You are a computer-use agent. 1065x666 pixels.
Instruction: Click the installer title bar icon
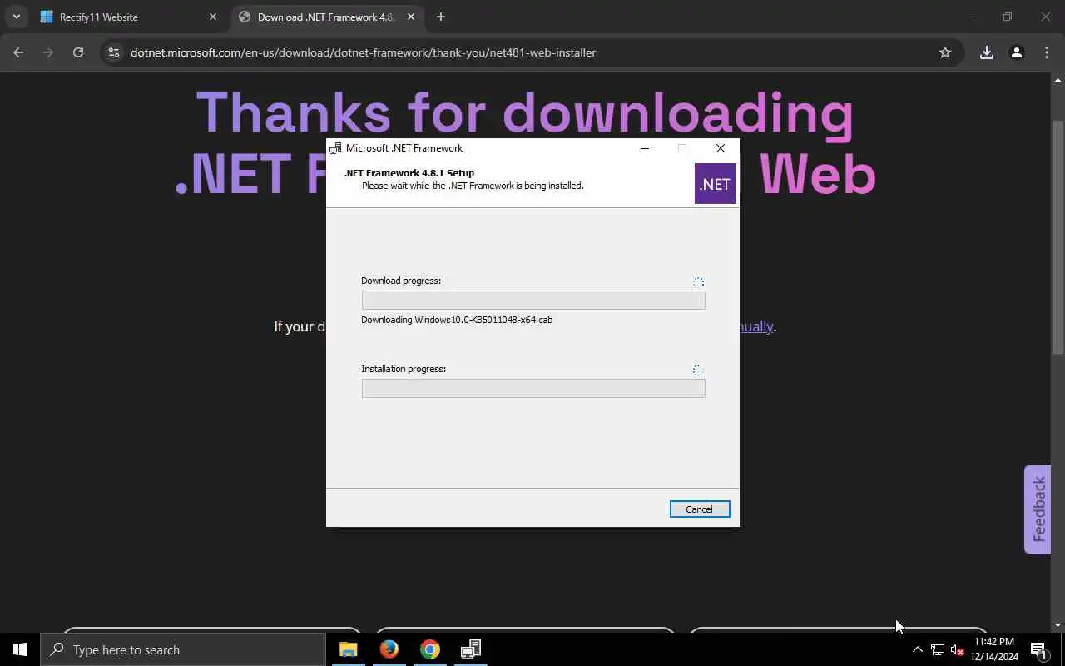click(x=336, y=148)
